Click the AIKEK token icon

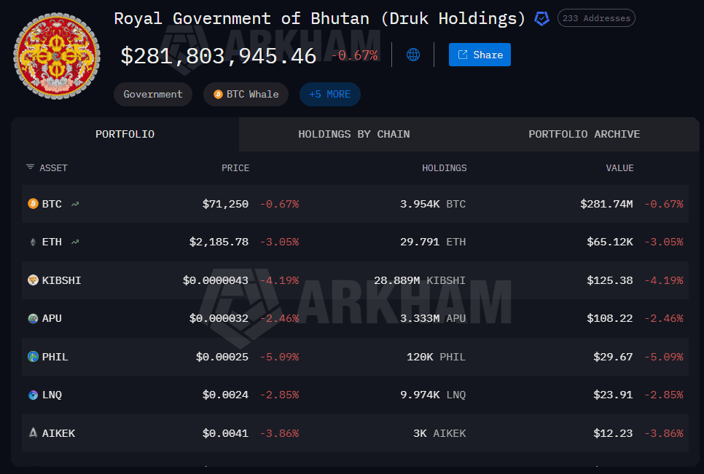pos(33,432)
